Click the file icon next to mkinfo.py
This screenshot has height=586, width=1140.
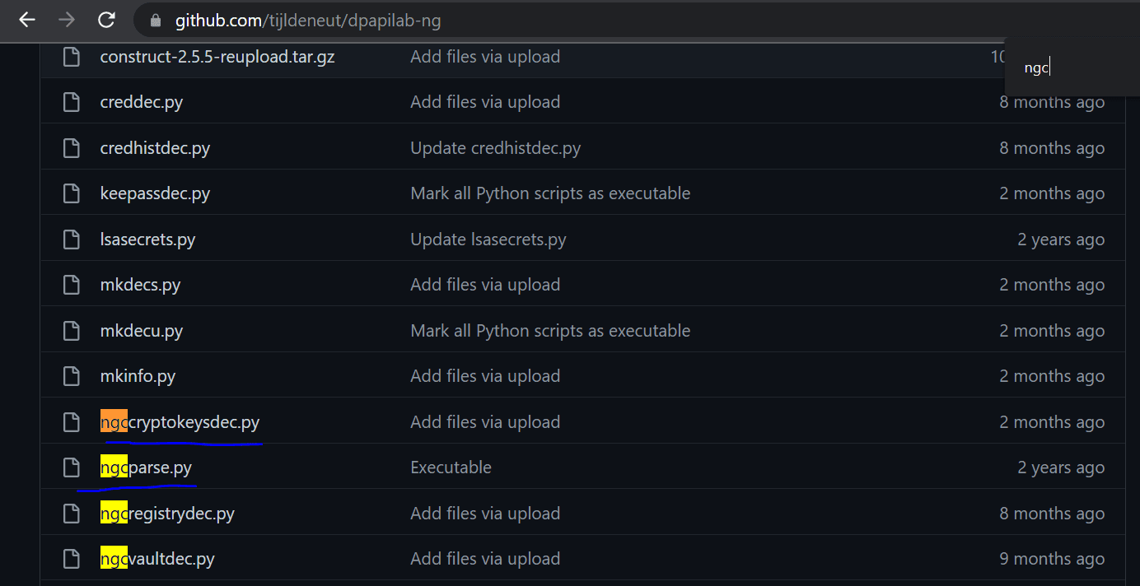[71, 375]
